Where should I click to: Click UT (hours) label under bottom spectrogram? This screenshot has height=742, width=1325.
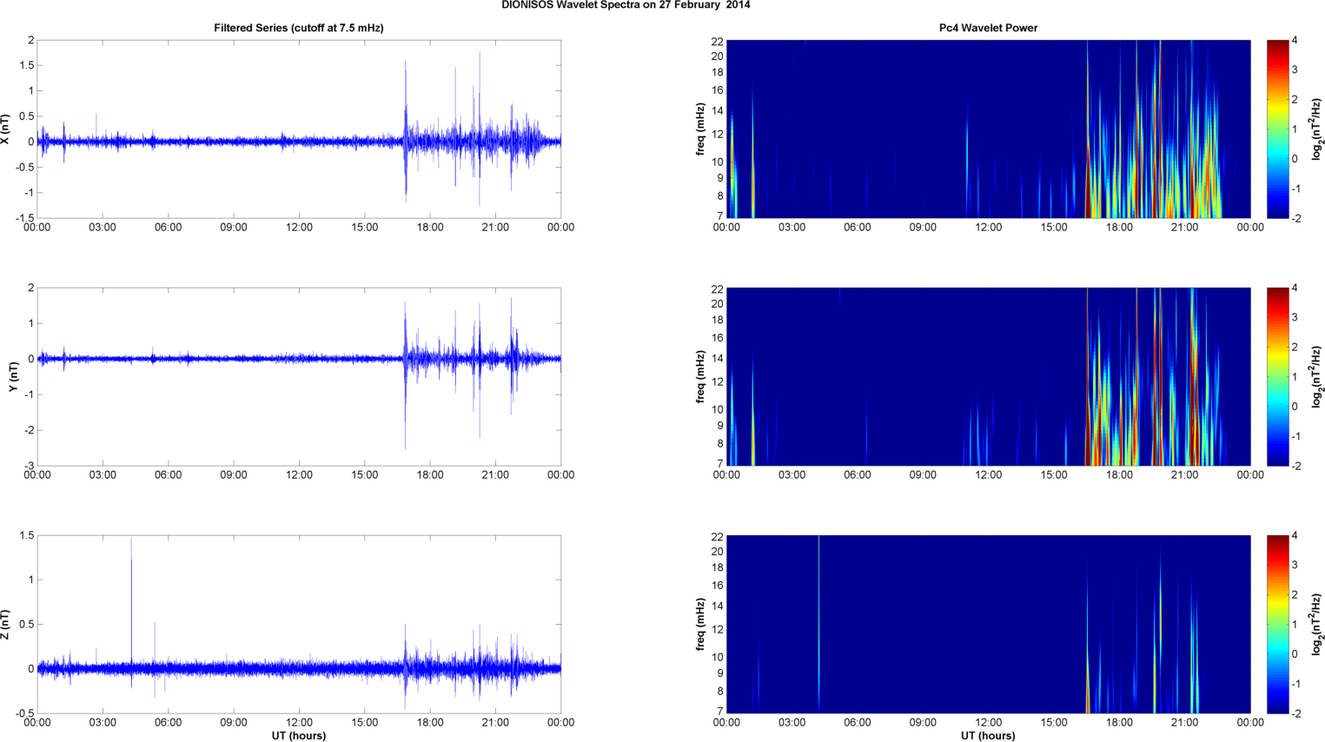click(x=988, y=735)
